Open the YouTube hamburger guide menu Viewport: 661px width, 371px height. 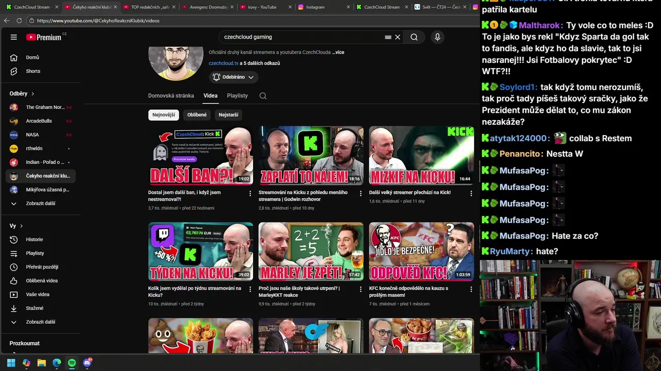14,37
